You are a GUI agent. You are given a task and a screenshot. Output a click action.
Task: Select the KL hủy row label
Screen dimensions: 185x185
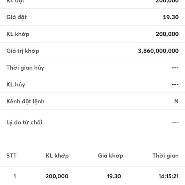click(x=16, y=84)
